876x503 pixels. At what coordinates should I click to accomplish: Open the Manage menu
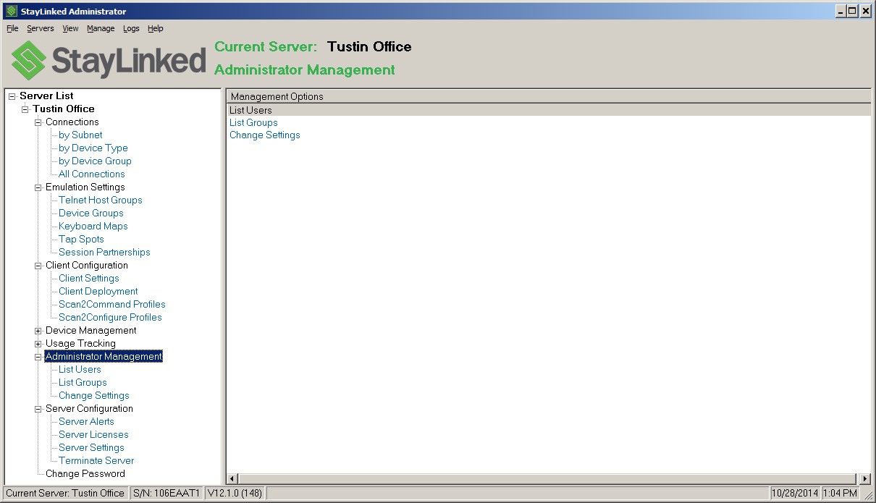tap(101, 28)
